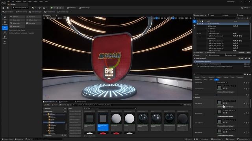Open the Edit menu
Image resolution: width=252 pixels, height=141 pixels.
pos(13,2)
